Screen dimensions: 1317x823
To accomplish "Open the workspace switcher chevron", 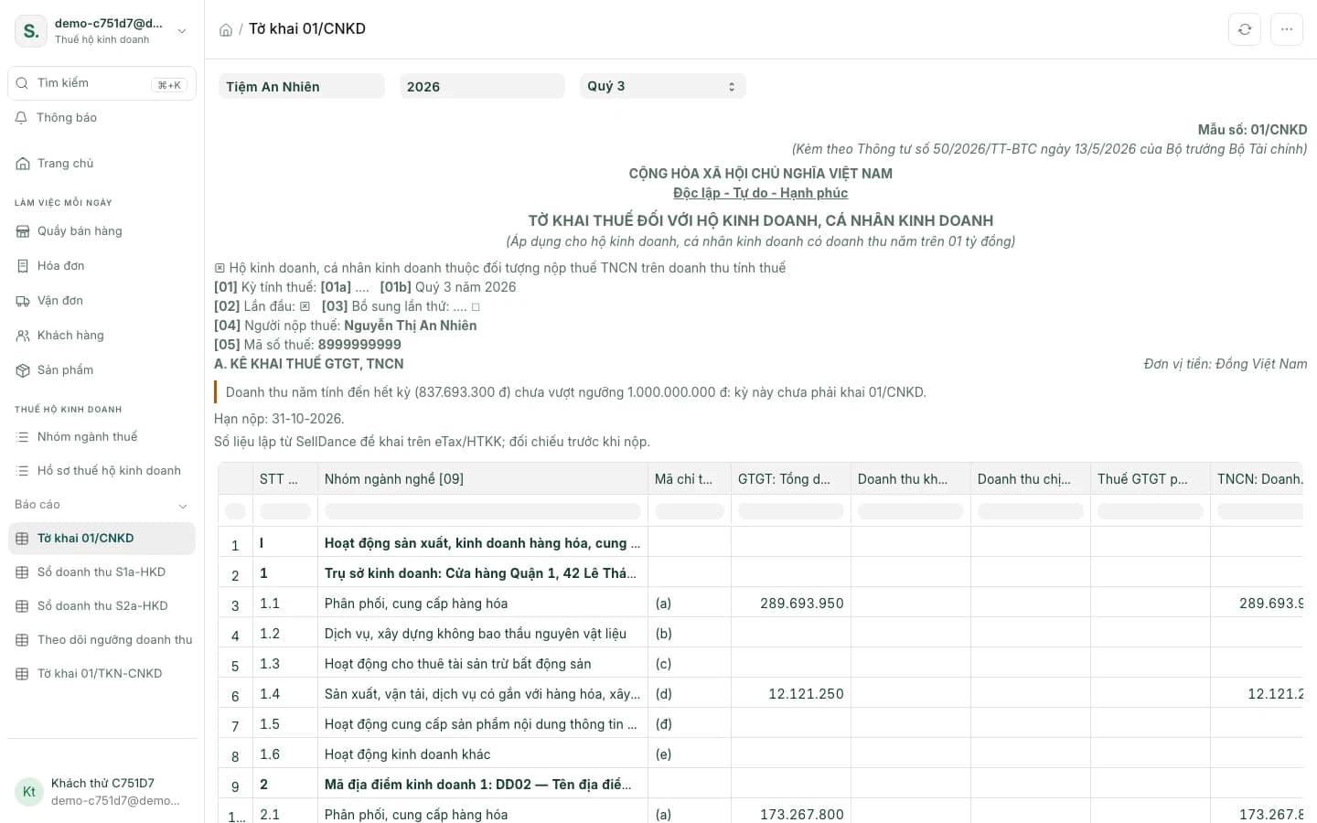I will pyautogui.click(x=182, y=31).
